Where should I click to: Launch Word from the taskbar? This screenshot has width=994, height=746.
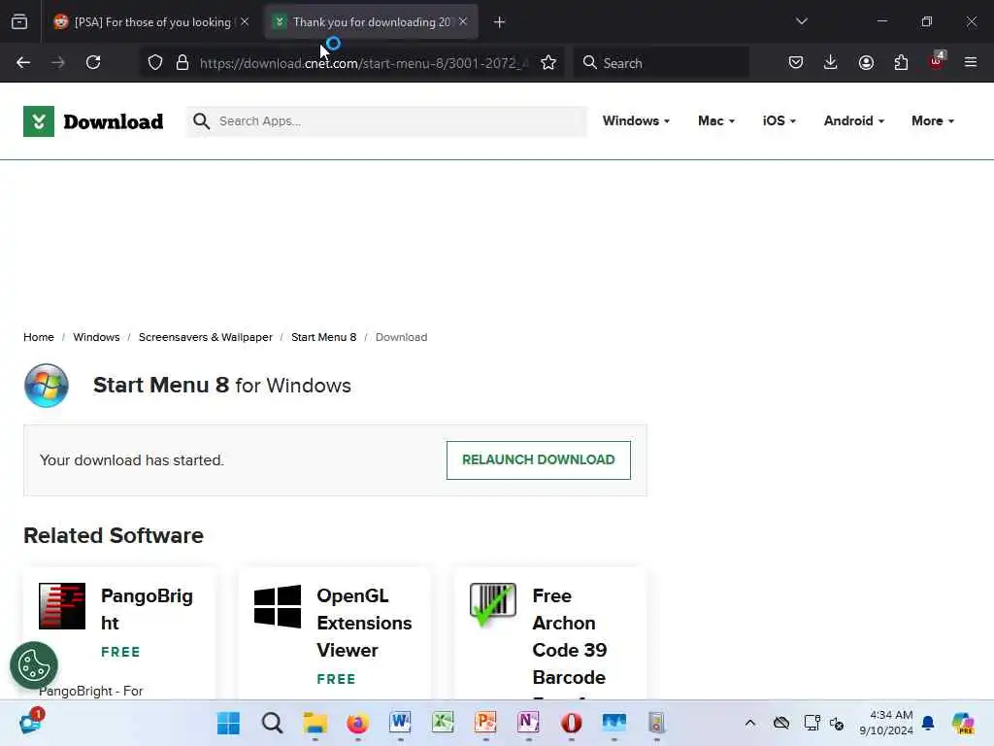[400, 723]
